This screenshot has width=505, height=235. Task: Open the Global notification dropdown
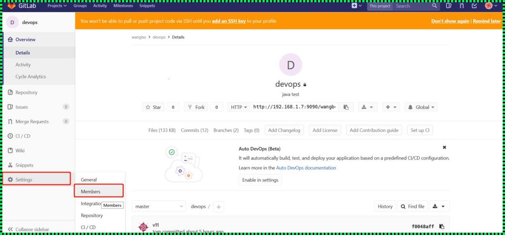(x=421, y=107)
